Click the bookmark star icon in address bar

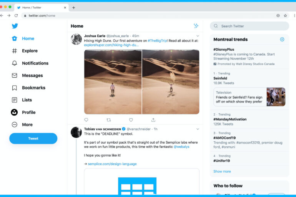click(285, 16)
